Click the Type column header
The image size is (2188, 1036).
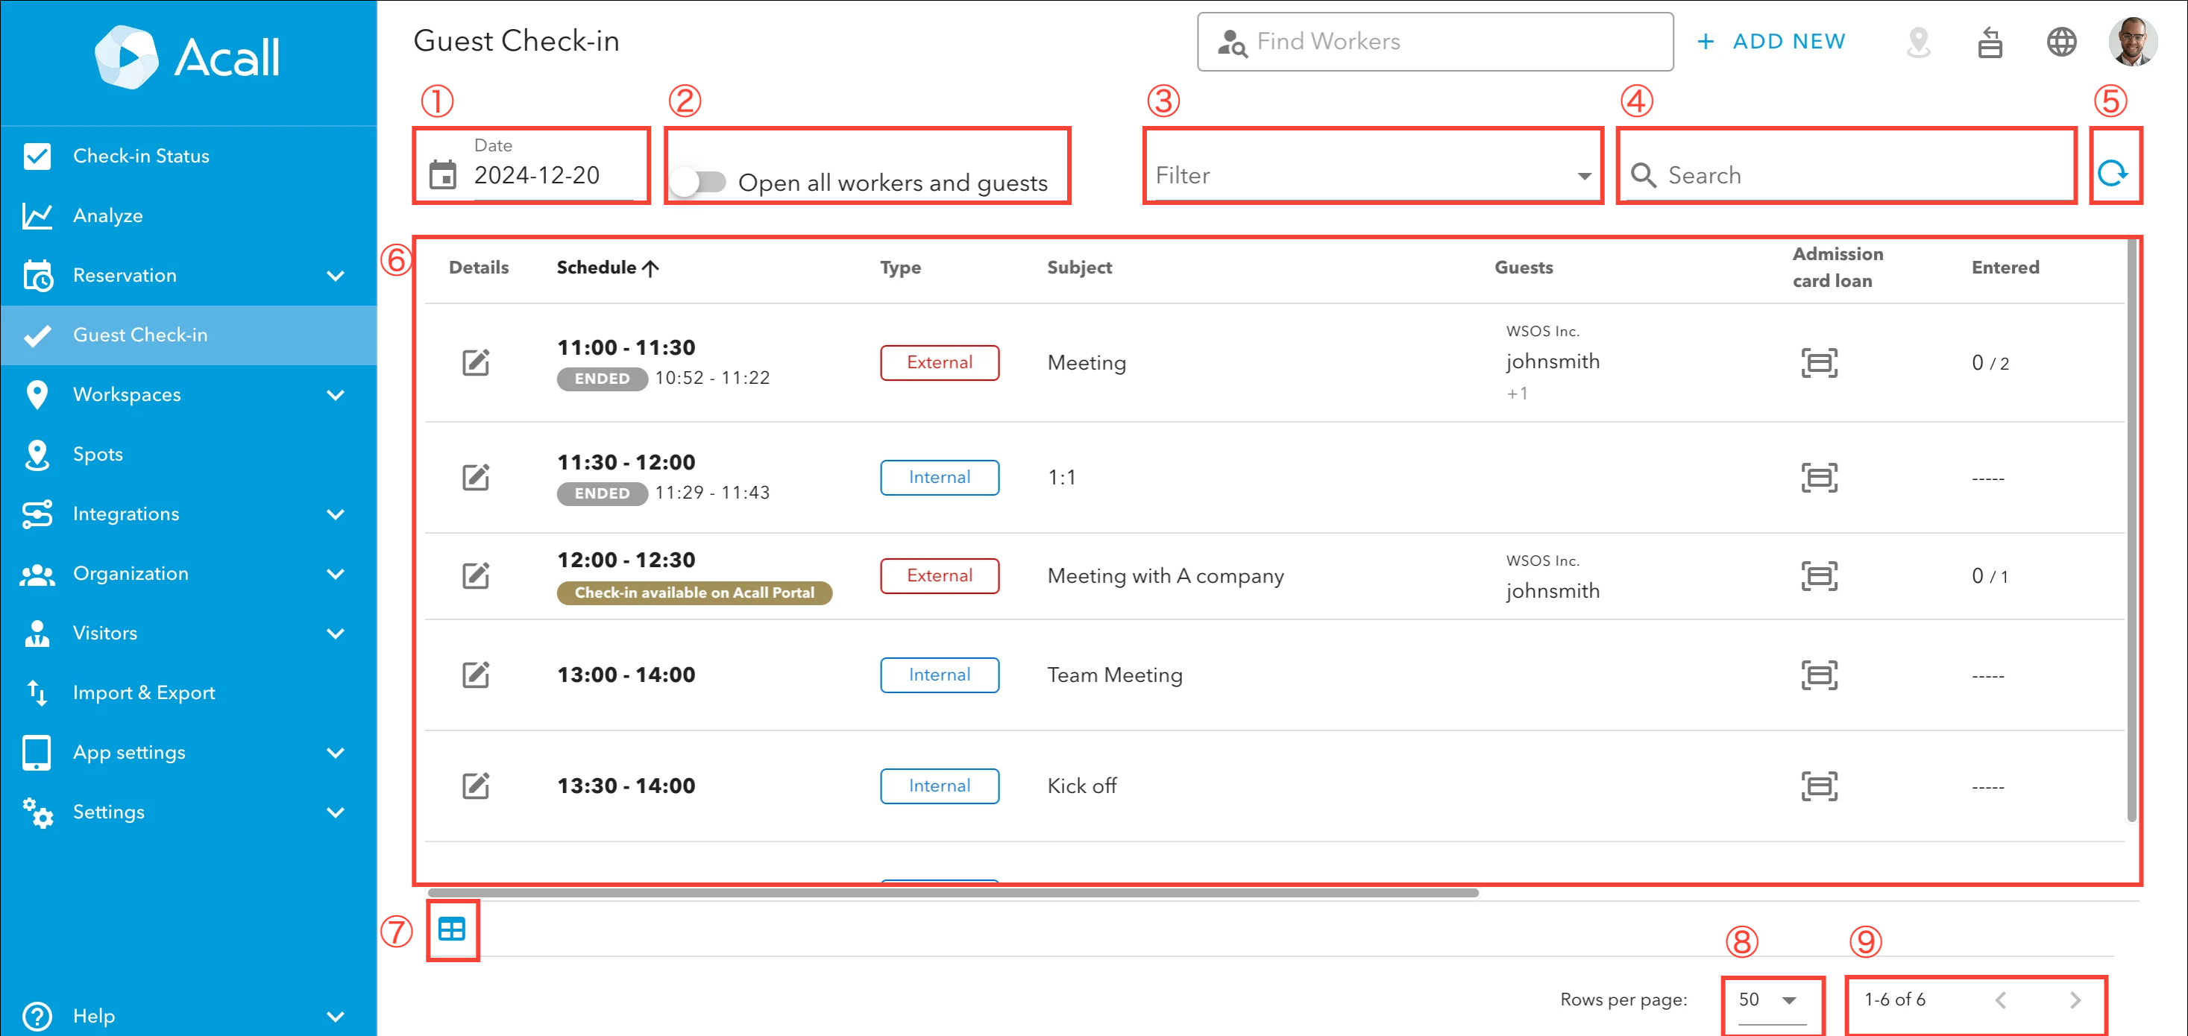click(x=900, y=268)
